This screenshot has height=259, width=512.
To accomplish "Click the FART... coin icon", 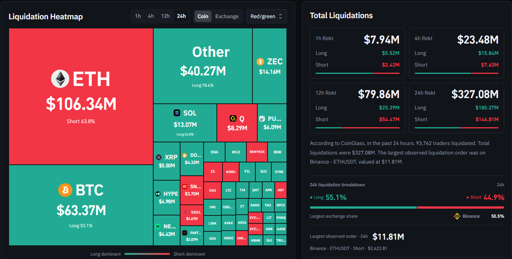I will [x=185, y=233].
